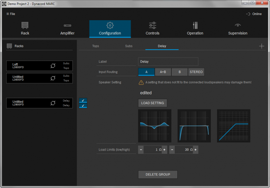
Task: Switch to the Subs group tab
Action: (129, 46)
